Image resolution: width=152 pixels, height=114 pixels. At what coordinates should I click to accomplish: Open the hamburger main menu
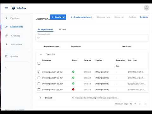click(x=6, y=8)
